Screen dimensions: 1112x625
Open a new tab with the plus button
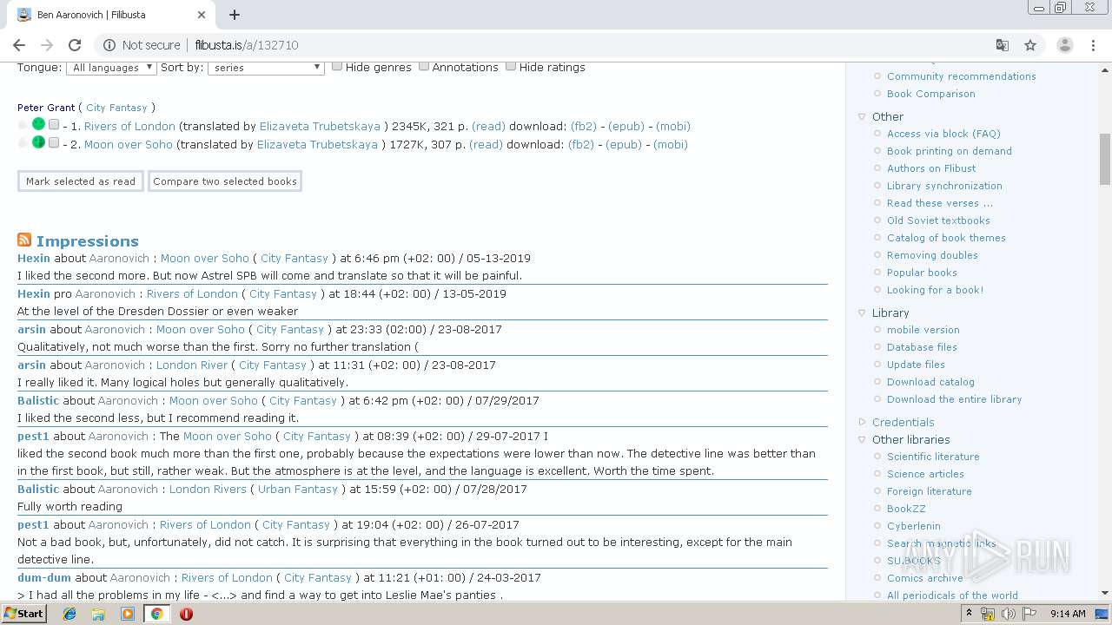pyautogui.click(x=235, y=15)
